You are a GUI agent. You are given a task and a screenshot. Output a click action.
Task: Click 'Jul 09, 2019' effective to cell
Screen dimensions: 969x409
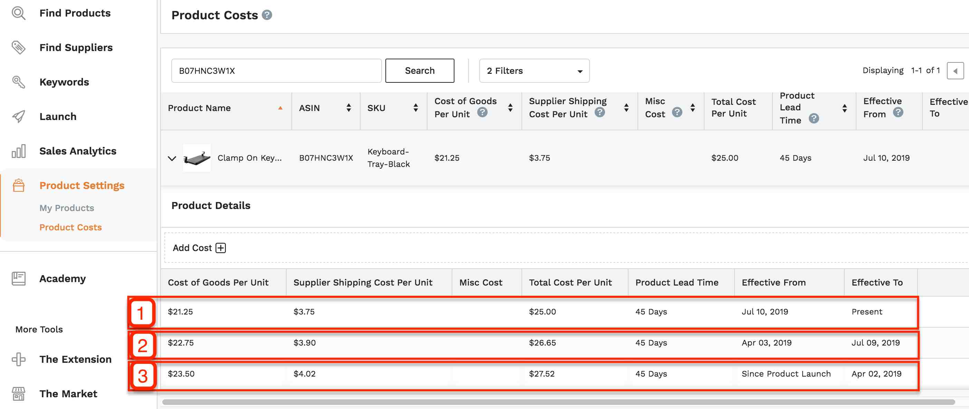pos(875,343)
